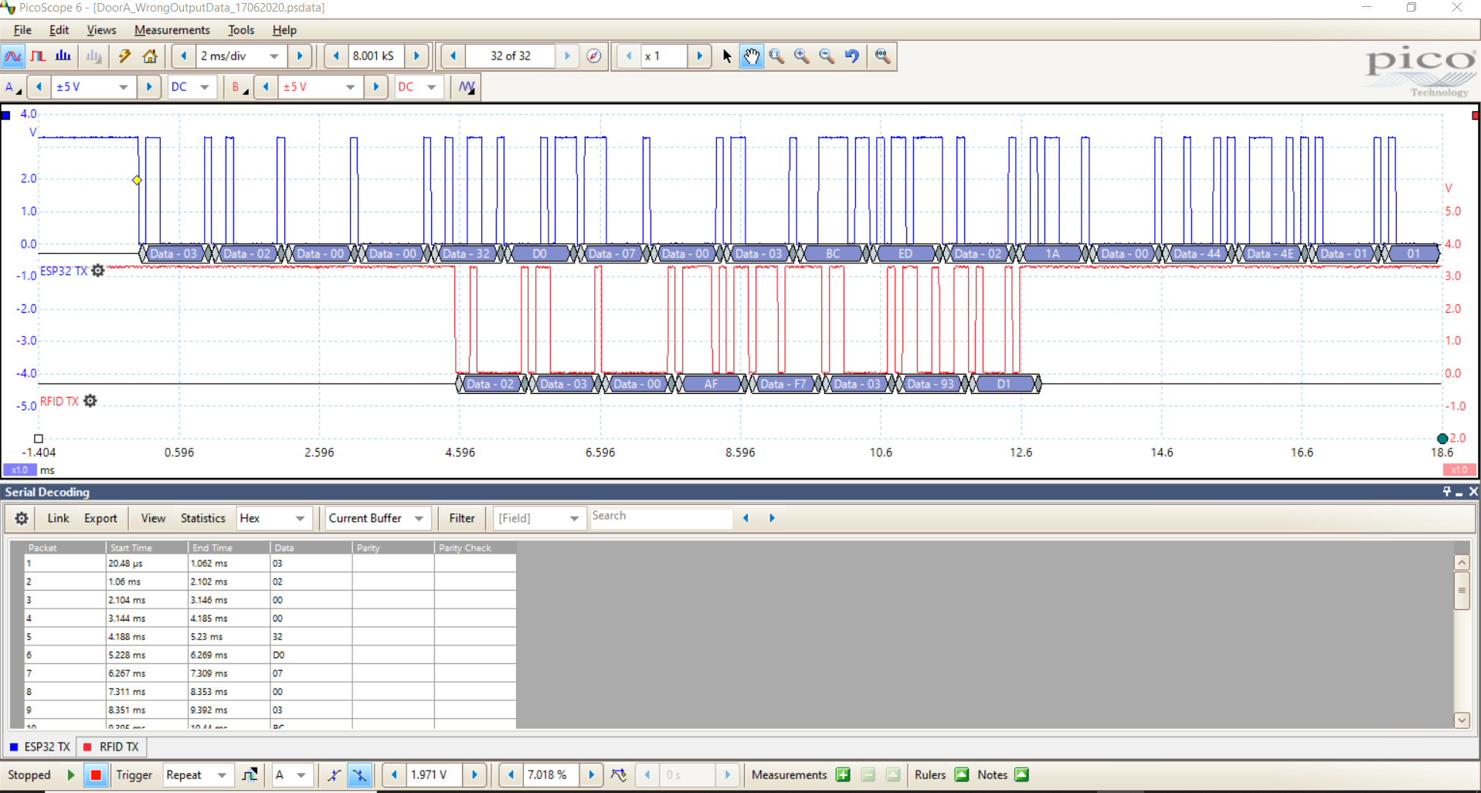Open Channel B DC coupling dropdown
Screen dimensions: 1481x793
click(x=431, y=87)
